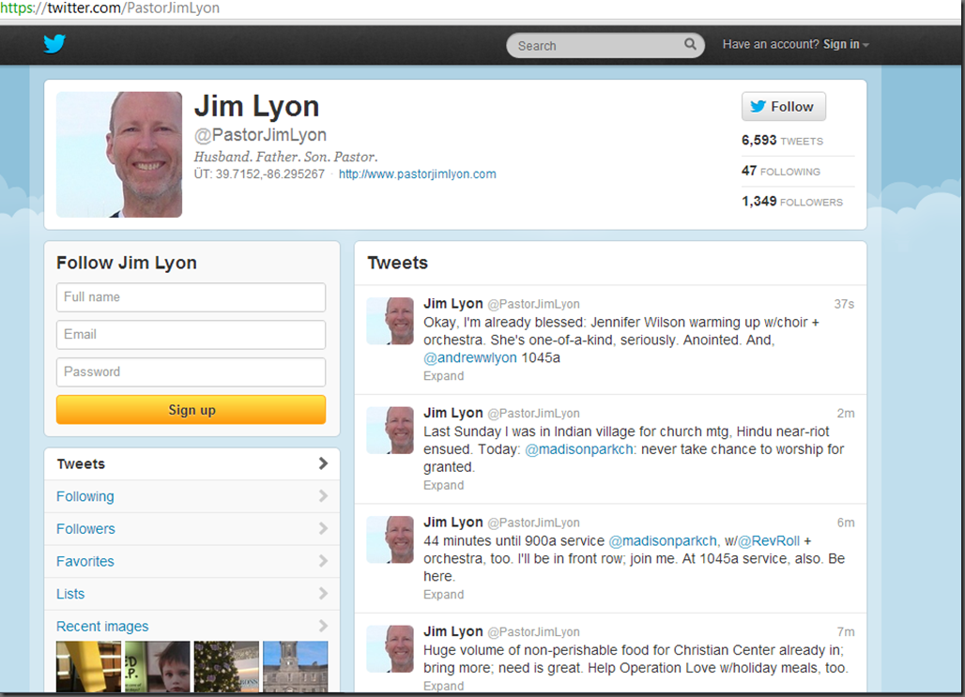Click the chevron beside Favorites
The image size is (965, 697).
[323, 561]
